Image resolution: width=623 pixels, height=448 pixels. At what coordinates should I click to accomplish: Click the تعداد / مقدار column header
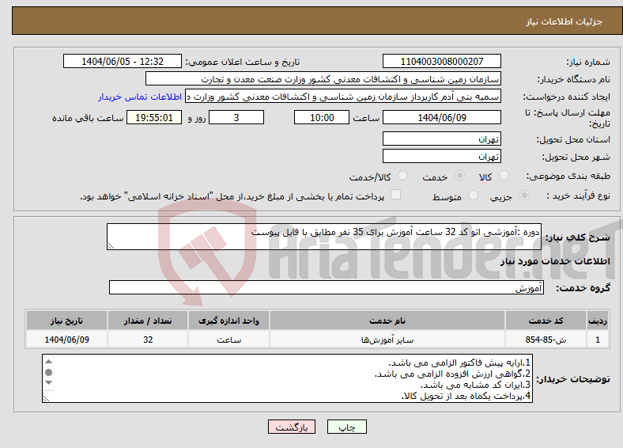(x=148, y=321)
